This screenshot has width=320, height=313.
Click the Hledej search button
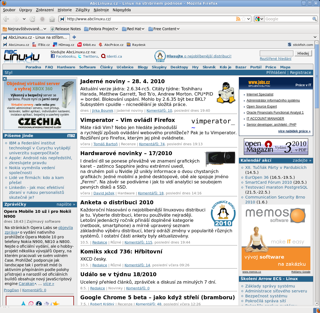pos(303,53)
